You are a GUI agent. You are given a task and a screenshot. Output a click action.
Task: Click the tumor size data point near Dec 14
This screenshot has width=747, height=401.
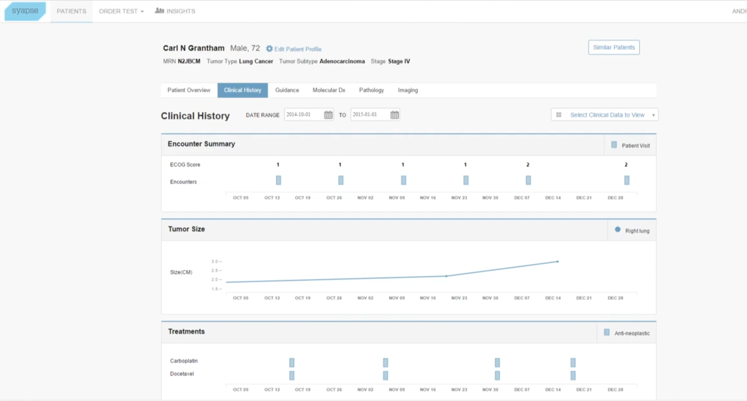tap(557, 262)
